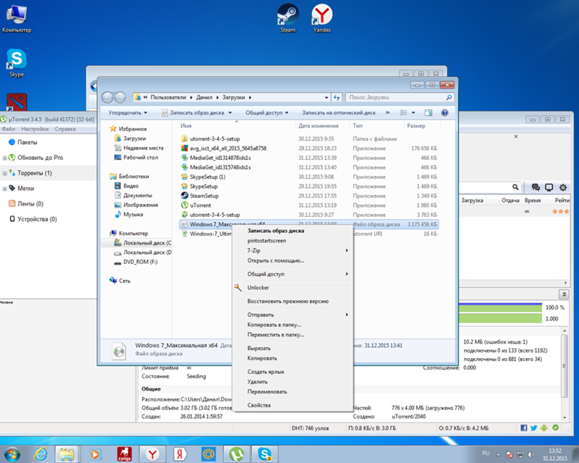Open the Skype desktop icon
This screenshot has height=463, width=579.
tap(17, 62)
